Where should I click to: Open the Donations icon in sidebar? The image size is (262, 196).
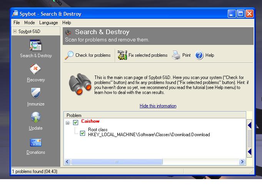tap(36, 142)
